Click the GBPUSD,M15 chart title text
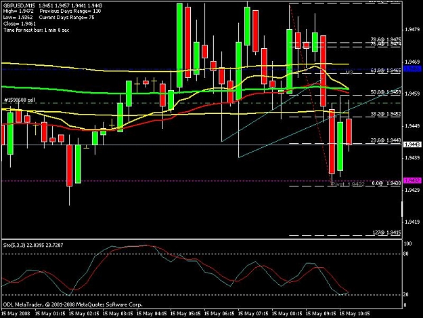The height and width of the screenshot is (318, 423). coord(19,5)
